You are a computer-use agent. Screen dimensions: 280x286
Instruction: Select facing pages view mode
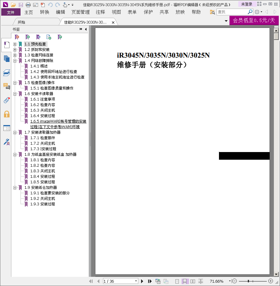click(193, 281)
